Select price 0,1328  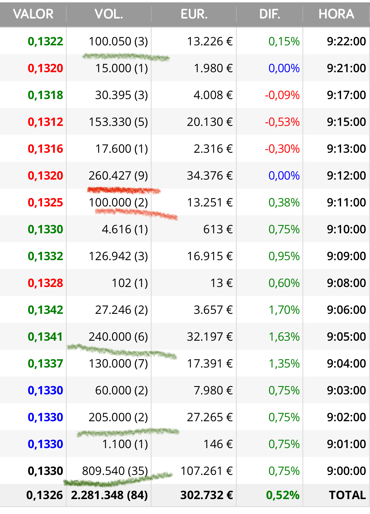[x=45, y=283]
